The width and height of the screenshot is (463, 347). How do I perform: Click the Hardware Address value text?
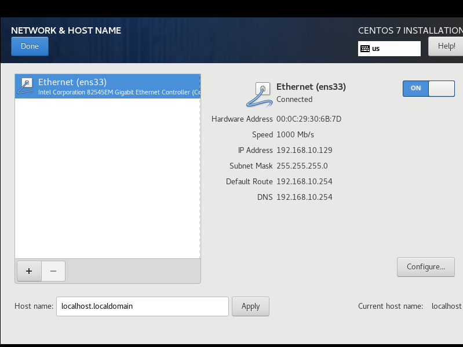tap(309, 119)
